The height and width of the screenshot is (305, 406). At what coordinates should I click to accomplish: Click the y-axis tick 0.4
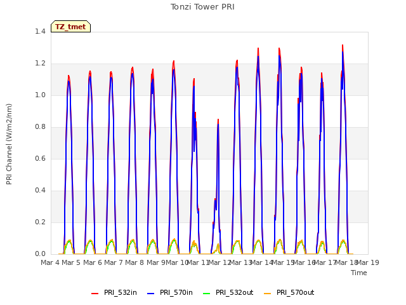point(40,191)
